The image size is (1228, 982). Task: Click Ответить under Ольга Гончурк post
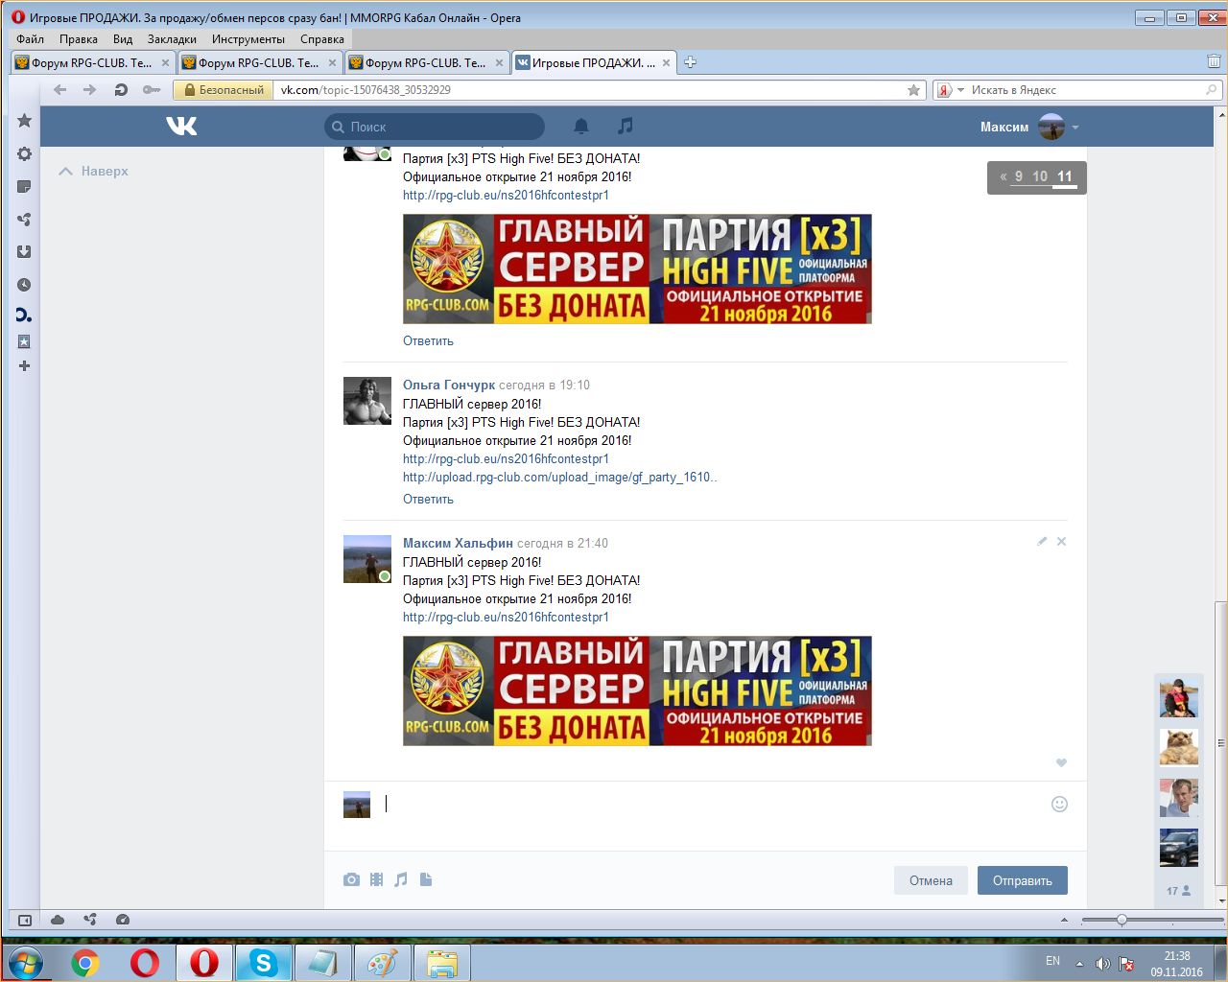point(428,499)
